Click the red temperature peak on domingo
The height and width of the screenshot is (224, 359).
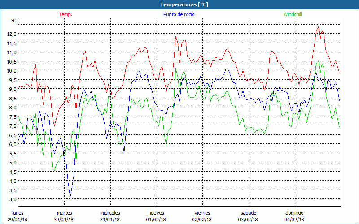pyautogui.click(x=318, y=27)
